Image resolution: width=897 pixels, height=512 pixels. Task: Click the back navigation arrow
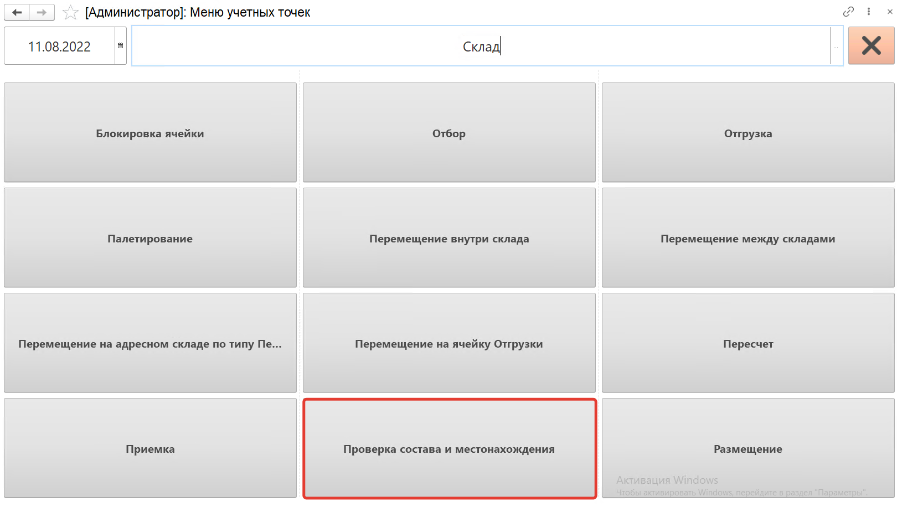(x=17, y=12)
